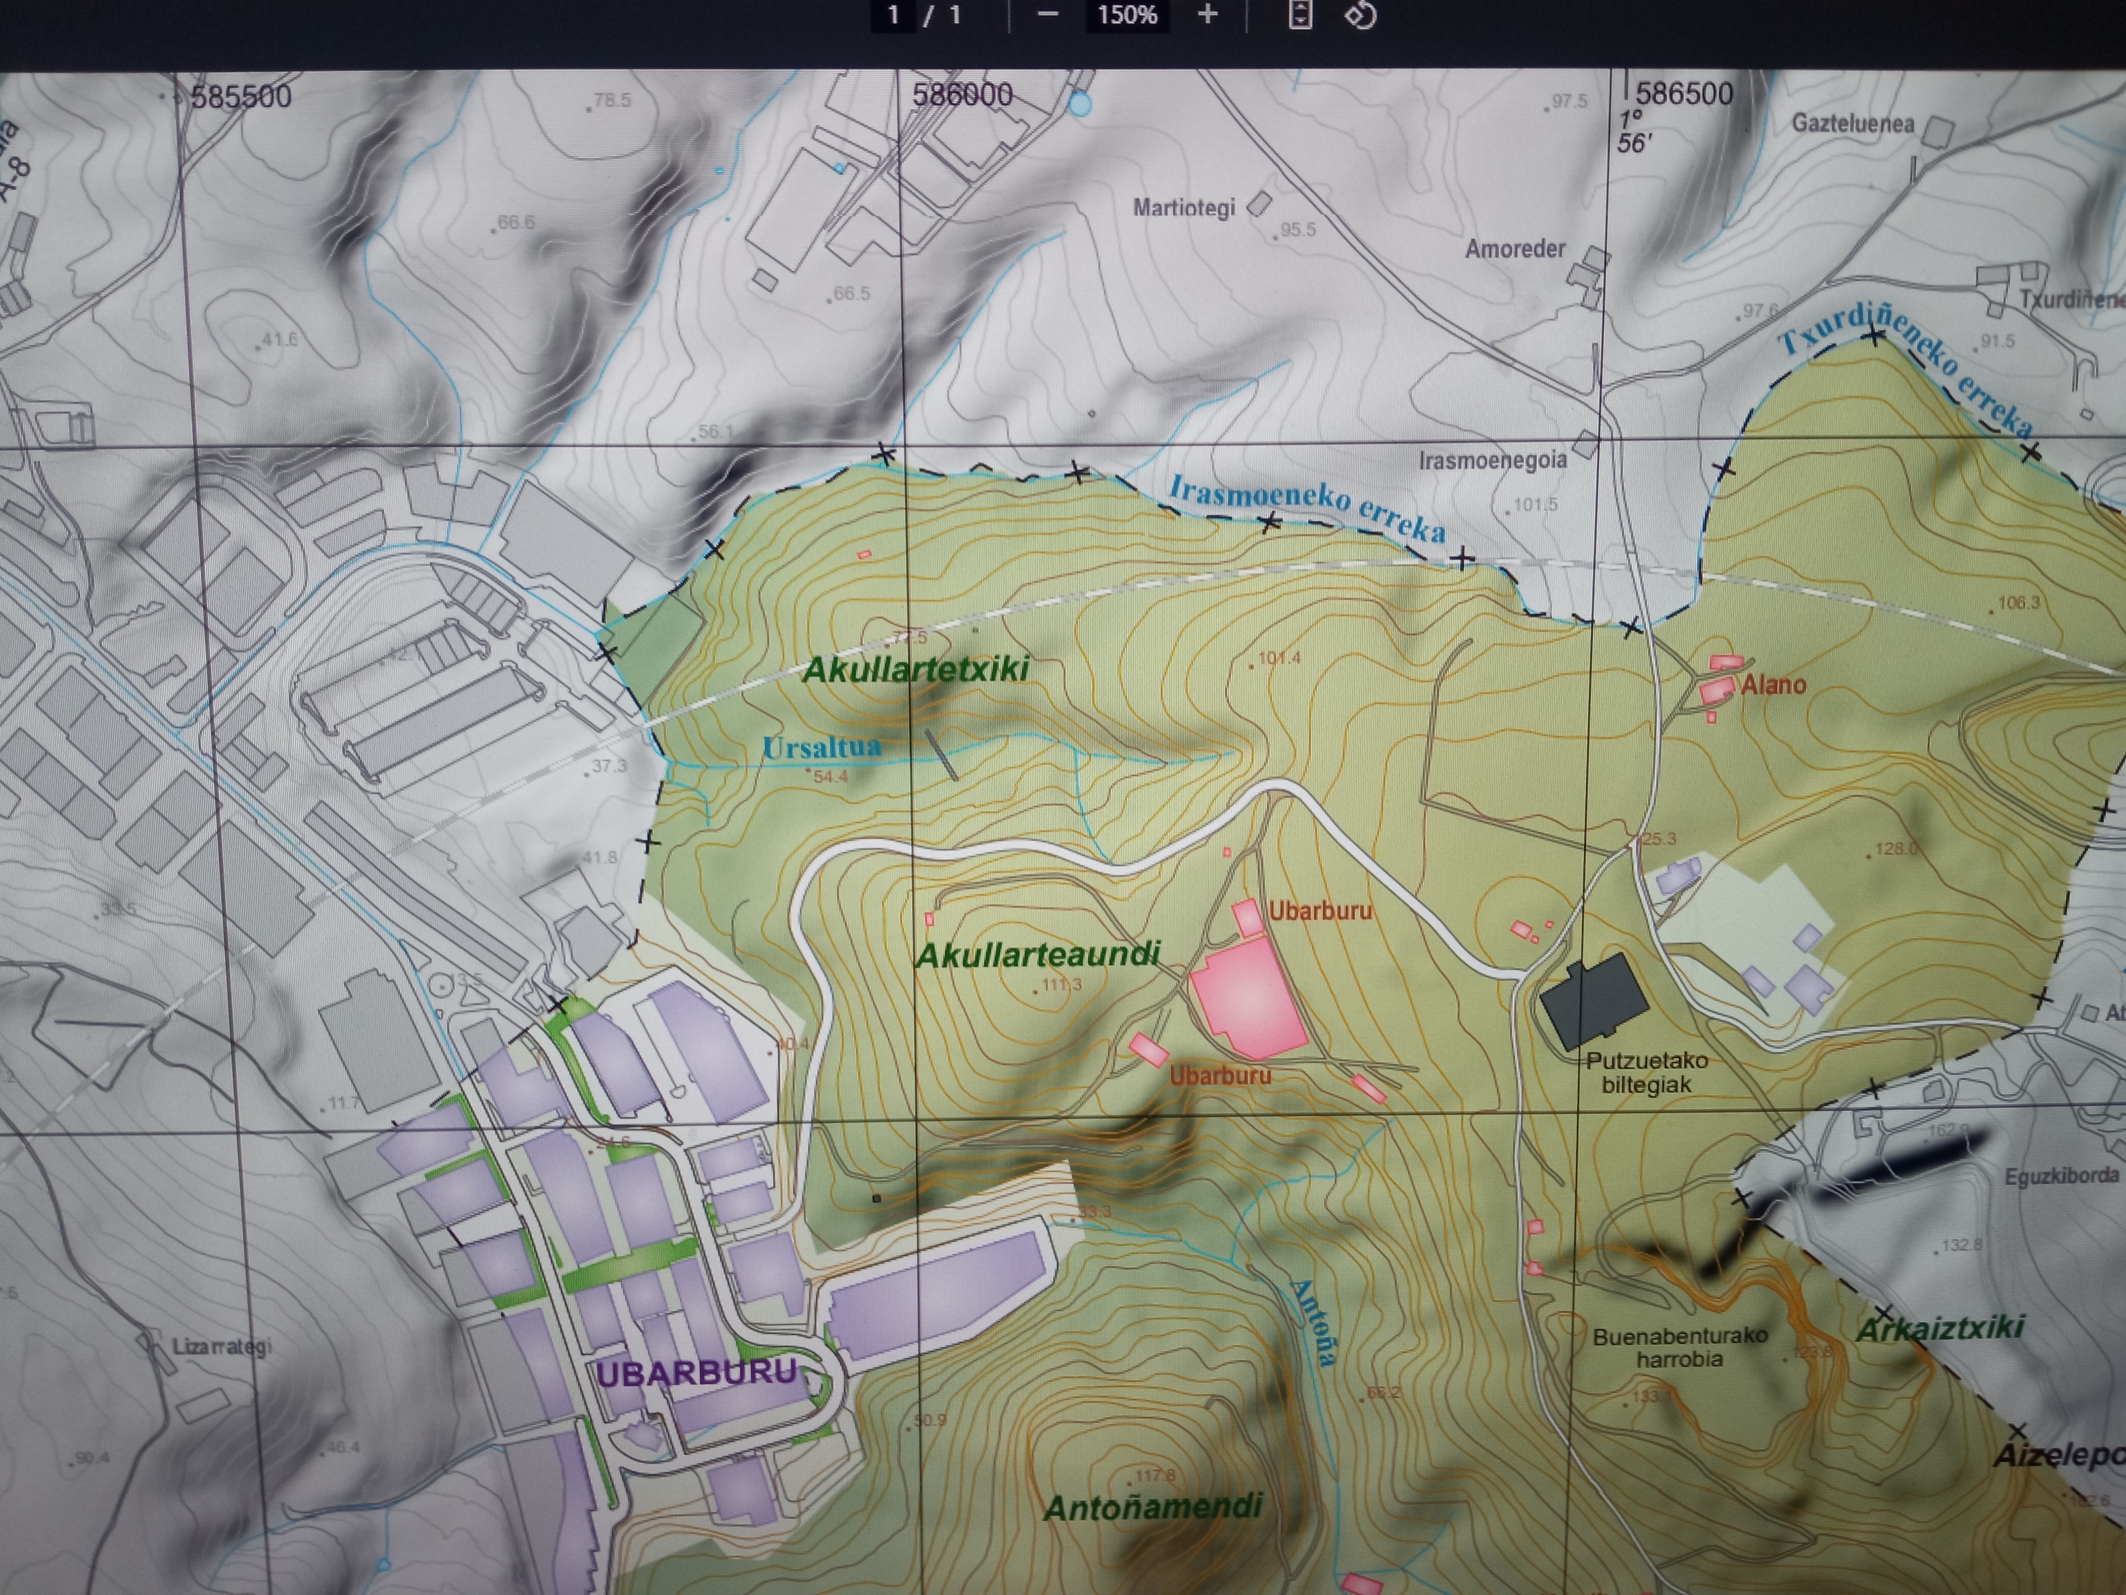Click the 101.4 elevation point label

(1279, 658)
